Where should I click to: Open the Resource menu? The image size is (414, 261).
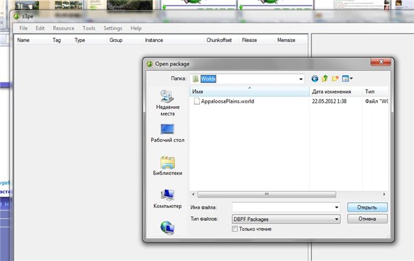point(63,28)
